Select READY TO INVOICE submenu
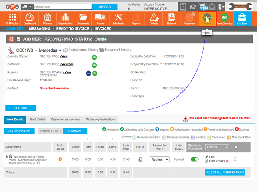 click(x=73, y=29)
